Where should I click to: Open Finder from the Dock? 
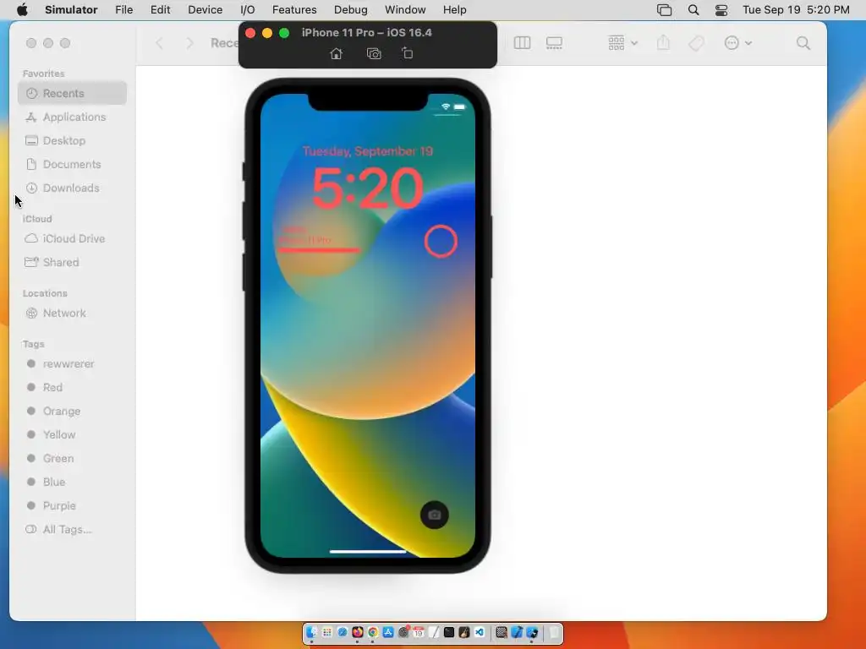tap(312, 632)
